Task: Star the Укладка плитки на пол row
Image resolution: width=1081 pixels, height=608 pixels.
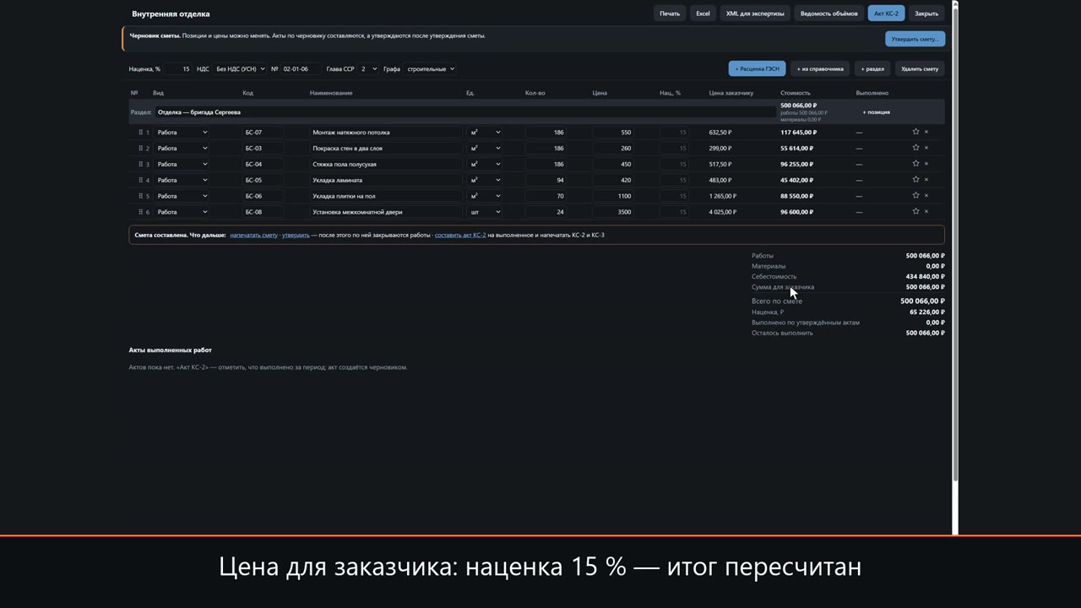Action: (915, 196)
